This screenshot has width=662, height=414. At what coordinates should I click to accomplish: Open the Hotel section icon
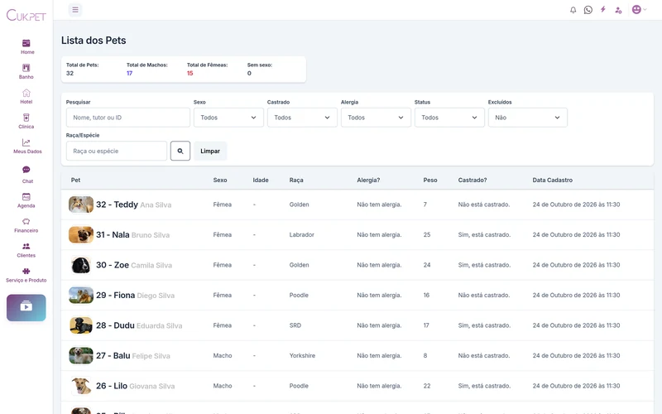tap(26, 96)
